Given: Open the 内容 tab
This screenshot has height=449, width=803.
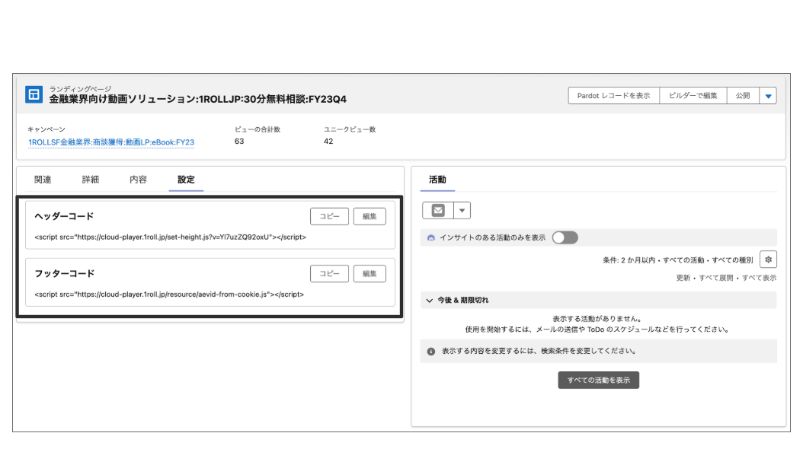Looking at the screenshot, I should (138, 180).
